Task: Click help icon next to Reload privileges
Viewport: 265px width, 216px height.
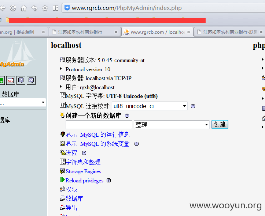Action: pos(108,180)
